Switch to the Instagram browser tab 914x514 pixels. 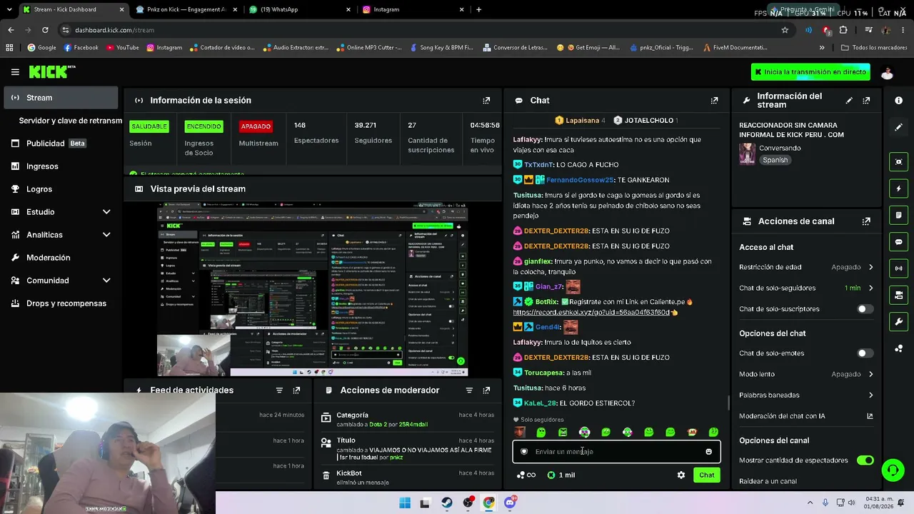pos(413,9)
